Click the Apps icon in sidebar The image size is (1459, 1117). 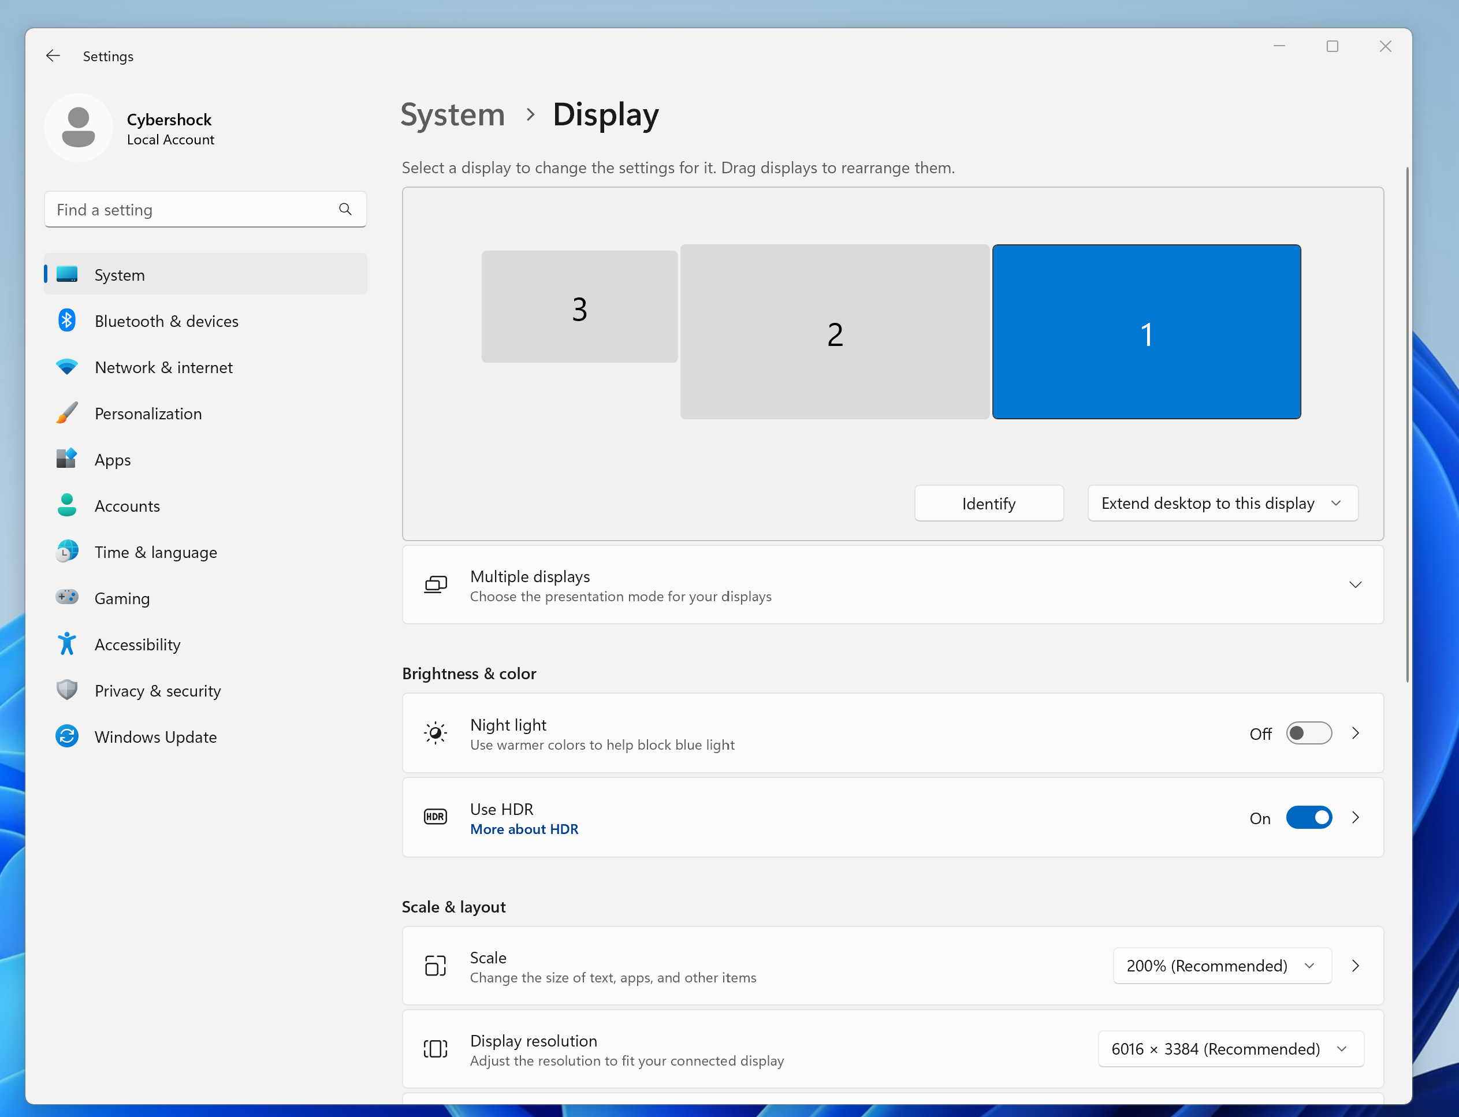click(66, 459)
